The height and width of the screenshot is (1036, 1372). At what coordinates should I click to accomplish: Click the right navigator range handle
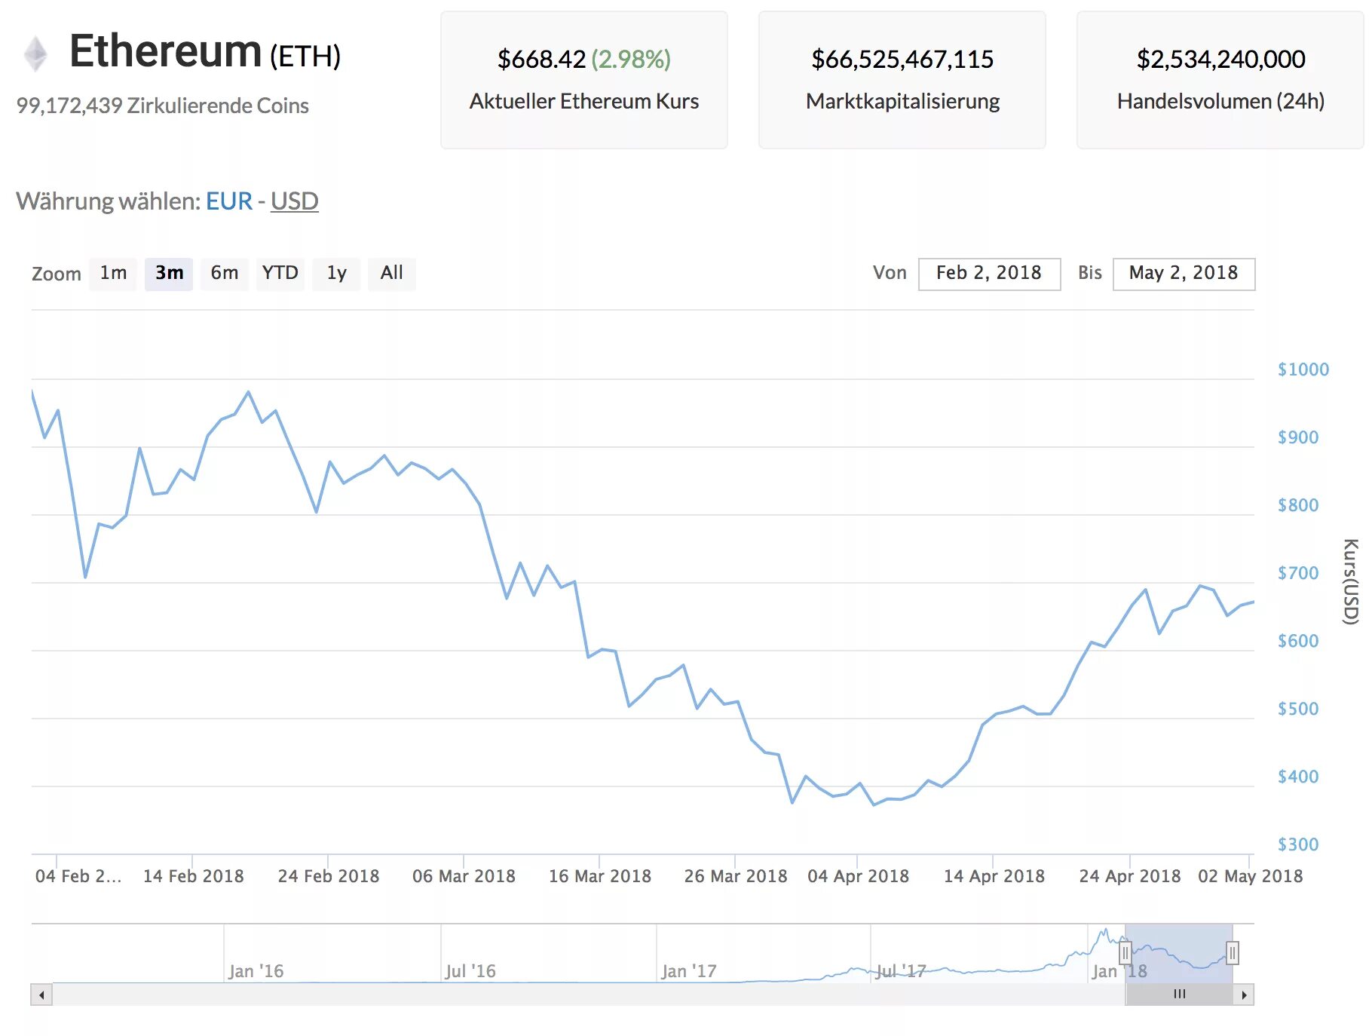click(1233, 953)
